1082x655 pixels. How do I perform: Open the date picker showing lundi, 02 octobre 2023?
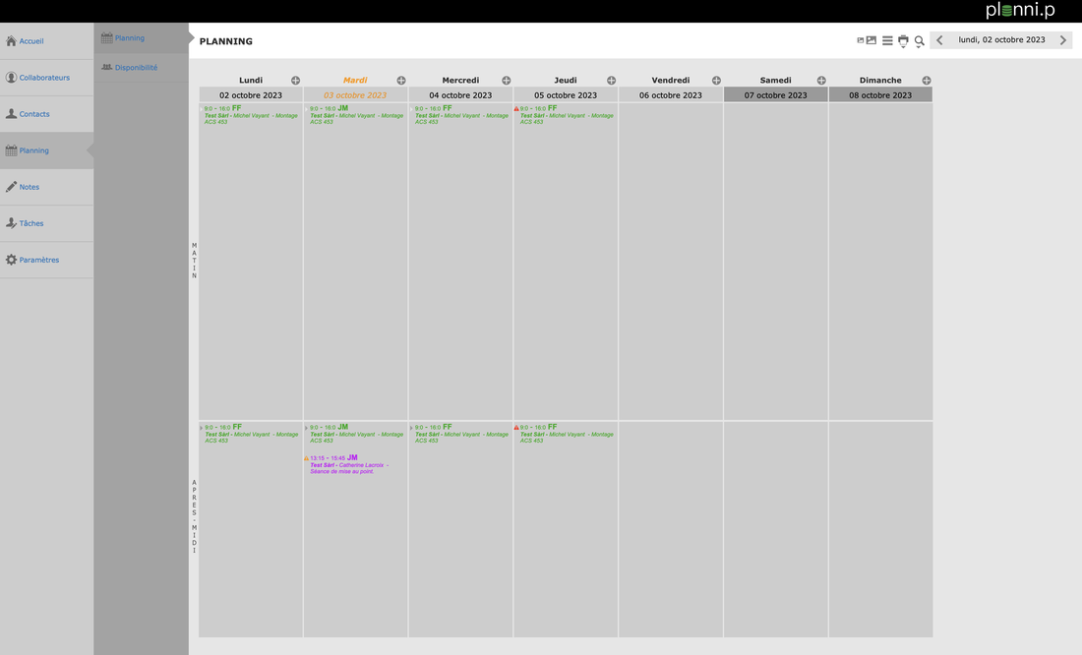[x=1001, y=40]
